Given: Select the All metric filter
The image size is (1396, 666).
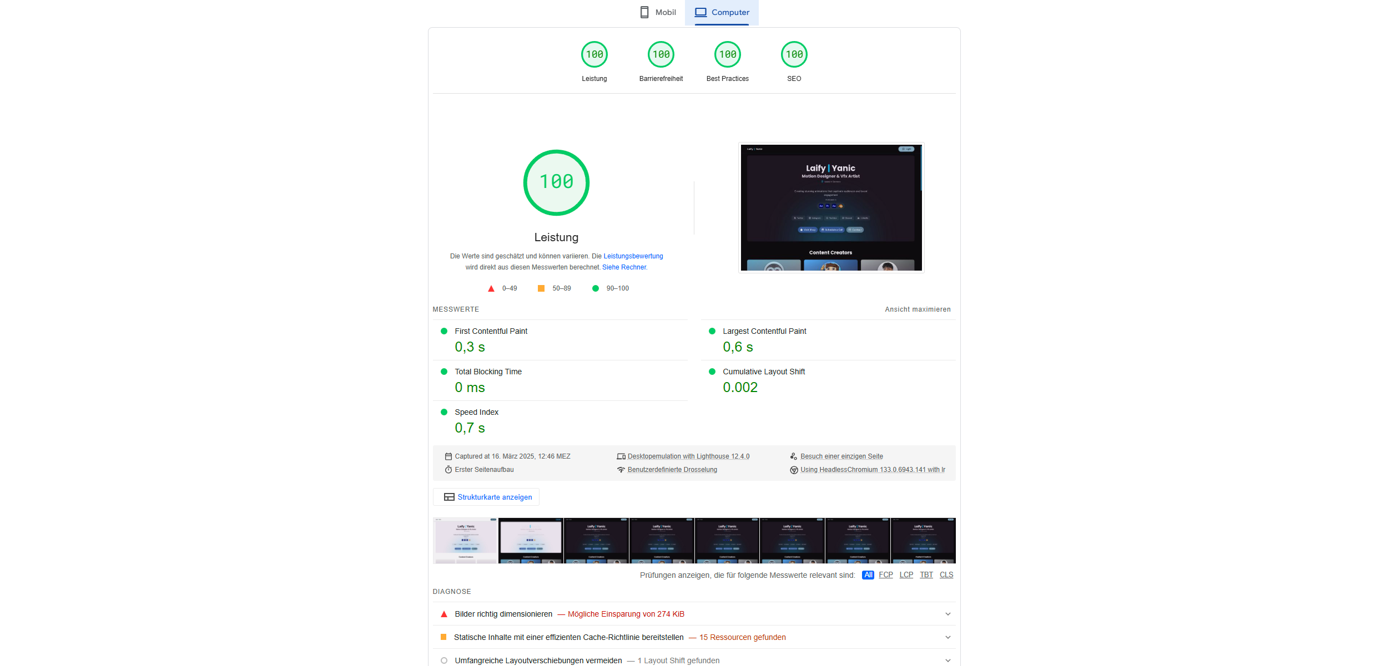Looking at the screenshot, I should [868, 575].
